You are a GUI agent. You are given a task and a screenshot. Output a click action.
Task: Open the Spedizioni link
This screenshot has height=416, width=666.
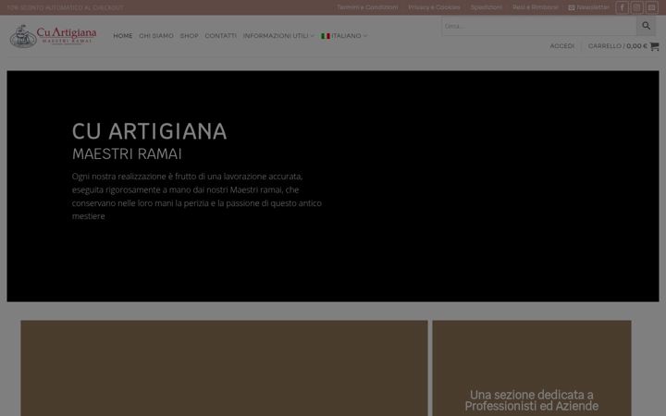[x=487, y=7]
